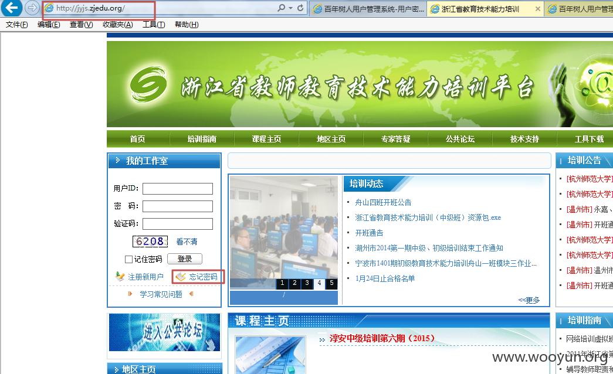
Task: Show slide 5 in photo slideshow
Action: 332,283
